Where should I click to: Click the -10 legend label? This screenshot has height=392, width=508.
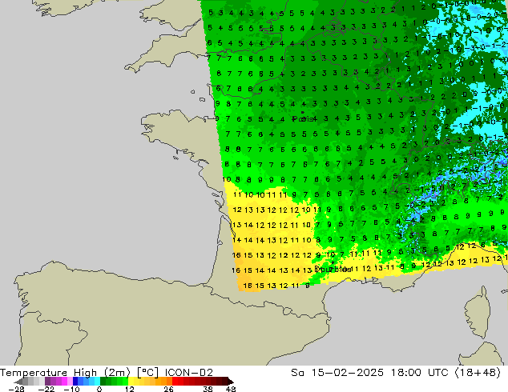tap(71, 389)
